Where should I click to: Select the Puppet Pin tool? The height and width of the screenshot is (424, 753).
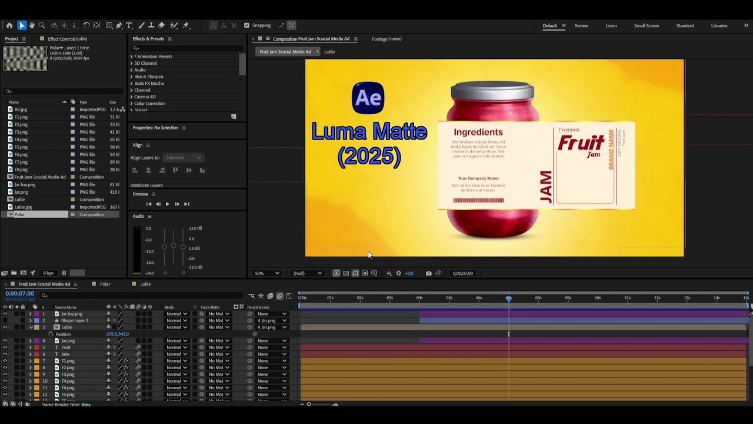coord(186,25)
